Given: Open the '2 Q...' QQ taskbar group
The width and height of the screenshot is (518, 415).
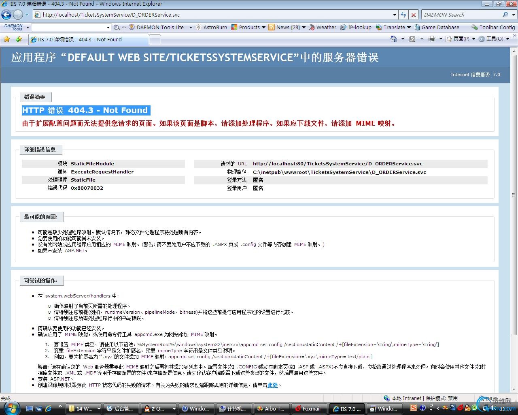Looking at the screenshot, I should pos(159,409).
